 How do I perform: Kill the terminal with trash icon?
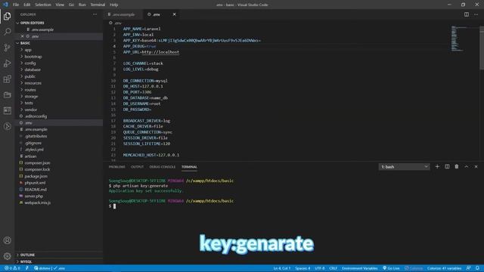tap(457, 166)
